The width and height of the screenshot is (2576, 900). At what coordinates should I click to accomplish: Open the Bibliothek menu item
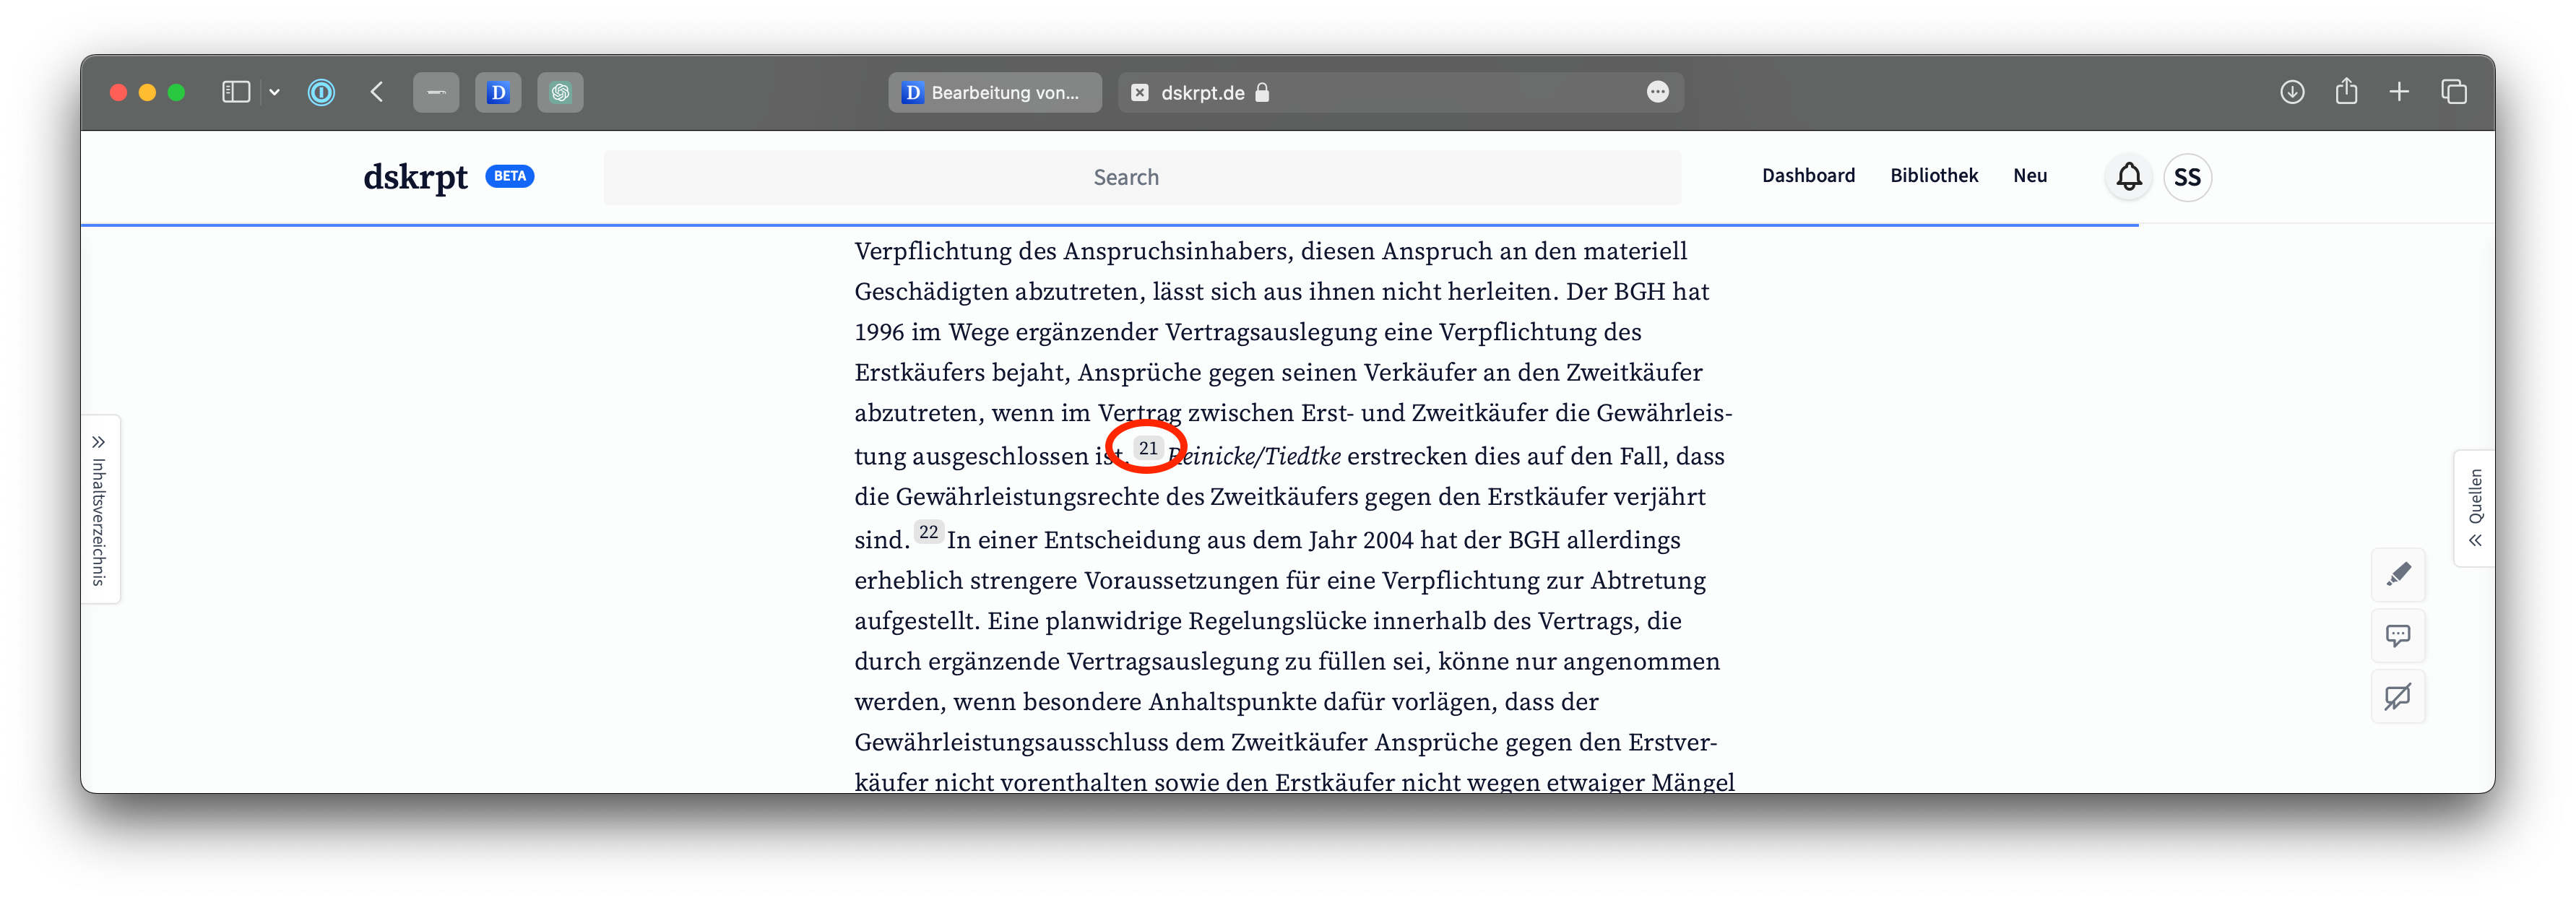pos(1933,176)
